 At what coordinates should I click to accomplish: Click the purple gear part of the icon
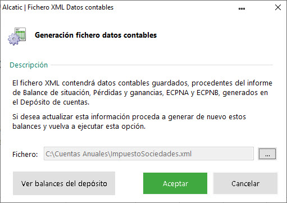pyautogui.click(x=13, y=39)
